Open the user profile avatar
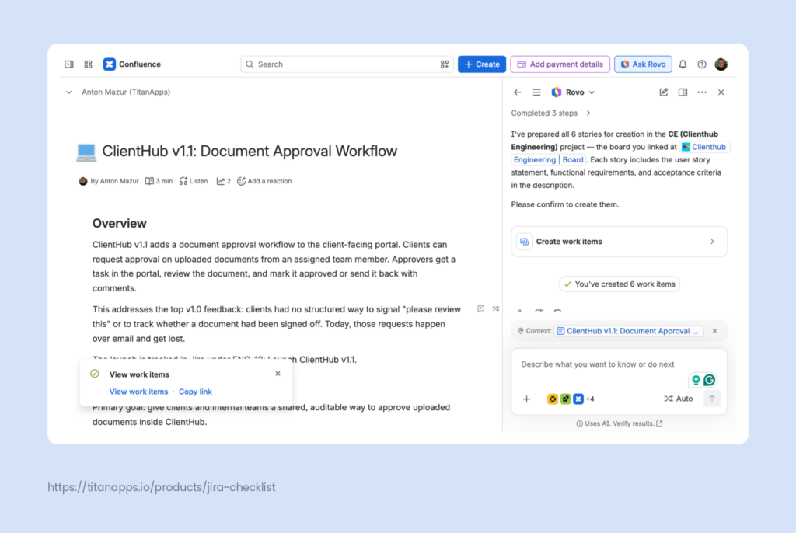This screenshot has height=533, width=796. coord(721,64)
